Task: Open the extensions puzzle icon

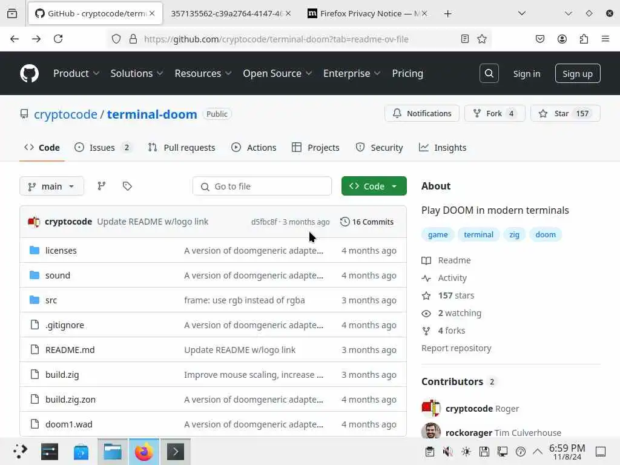Action: [x=584, y=39]
